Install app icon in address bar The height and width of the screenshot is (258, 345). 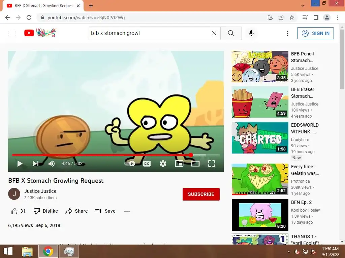tap(270, 17)
